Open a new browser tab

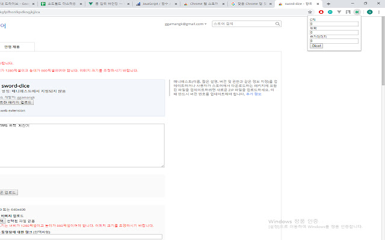328,4
